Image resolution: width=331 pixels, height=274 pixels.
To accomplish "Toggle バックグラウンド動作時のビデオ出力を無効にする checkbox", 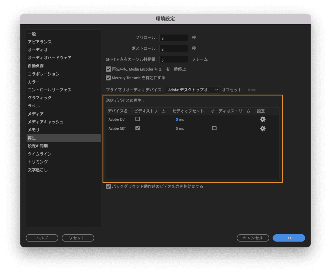I will [x=109, y=186].
